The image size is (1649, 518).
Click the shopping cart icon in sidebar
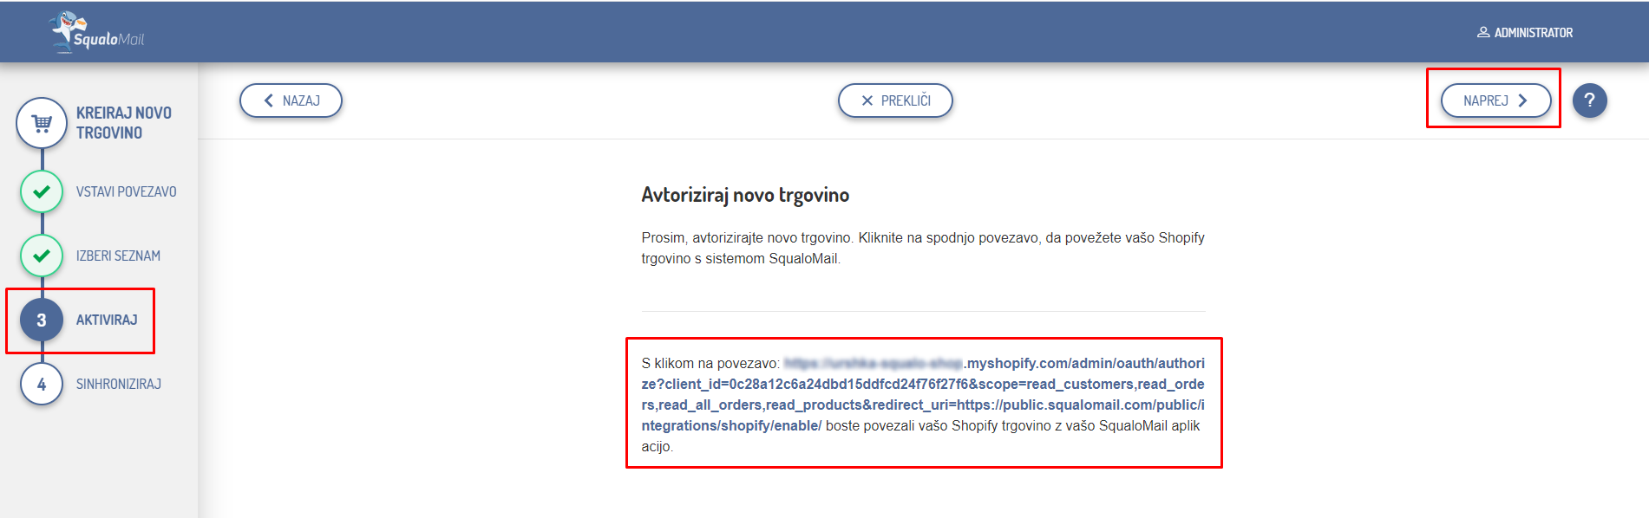[x=42, y=123]
